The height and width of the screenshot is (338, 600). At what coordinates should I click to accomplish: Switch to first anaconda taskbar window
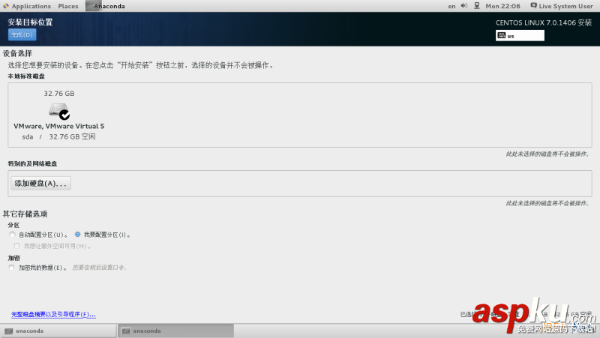tap(58, 331)
